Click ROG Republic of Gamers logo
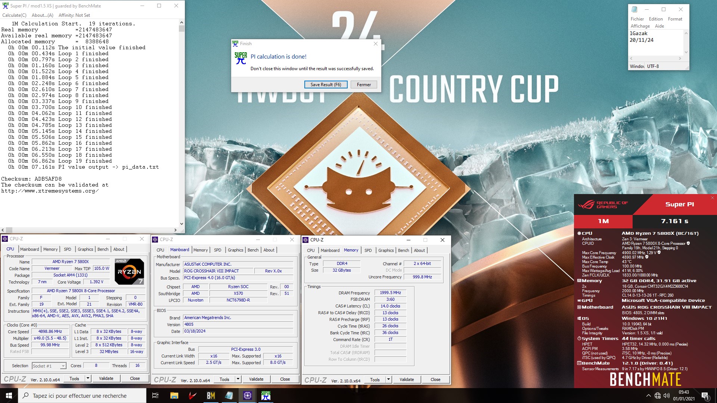 603,204
